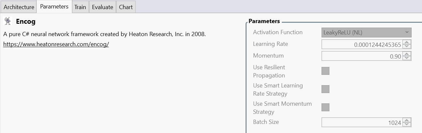Decrease Batch Size with down arrow
Image resolution: width=422 pixels, height=133 pixels.
(407, 124)
